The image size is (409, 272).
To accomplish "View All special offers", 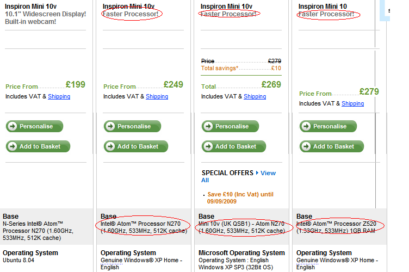I will point(268,173).
